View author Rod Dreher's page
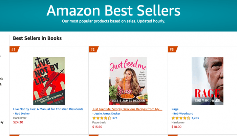Screen dimensions: 237x136 point(23,114)
